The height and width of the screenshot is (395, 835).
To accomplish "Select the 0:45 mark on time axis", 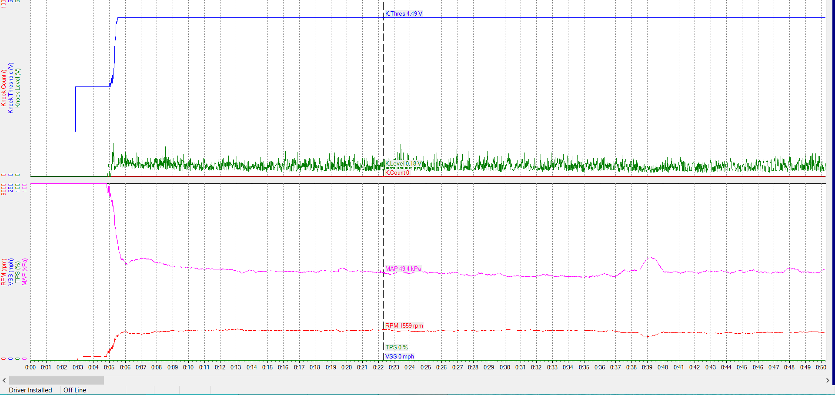I will coord(742,367).
